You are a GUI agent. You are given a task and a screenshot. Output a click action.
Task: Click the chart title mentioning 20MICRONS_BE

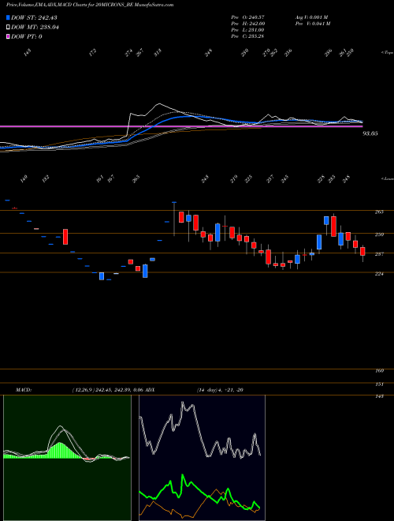[x=90, y=5]
